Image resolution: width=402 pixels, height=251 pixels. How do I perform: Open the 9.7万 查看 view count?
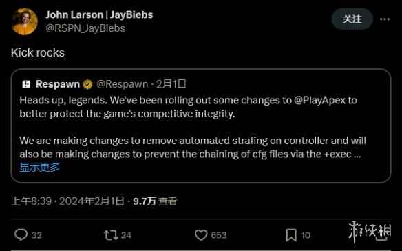[155, 201]
